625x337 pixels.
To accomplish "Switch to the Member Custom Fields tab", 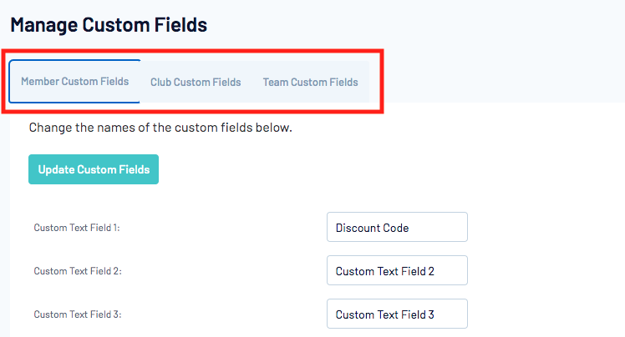I will coord(75,82).
